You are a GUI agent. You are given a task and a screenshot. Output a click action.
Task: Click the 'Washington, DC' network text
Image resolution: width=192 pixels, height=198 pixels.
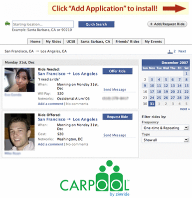(x=70, y=139)
